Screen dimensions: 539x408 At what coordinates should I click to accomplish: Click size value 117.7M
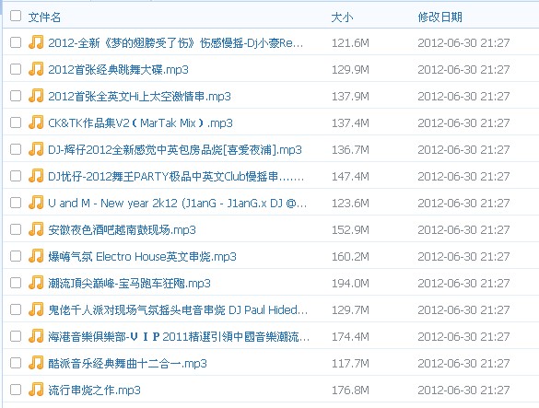tap(350, 363)
